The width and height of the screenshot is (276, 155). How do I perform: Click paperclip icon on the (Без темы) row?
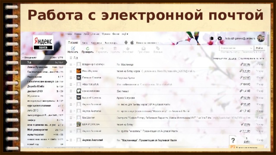coord(241,91)
